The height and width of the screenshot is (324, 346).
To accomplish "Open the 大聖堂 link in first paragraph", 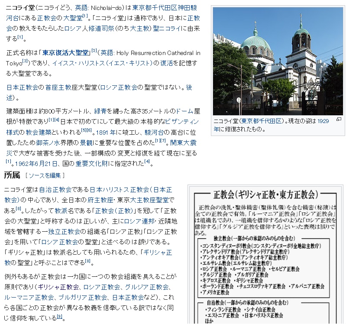I will click(73, 18).
